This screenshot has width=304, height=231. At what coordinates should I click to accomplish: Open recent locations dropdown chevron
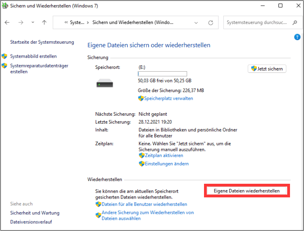(33, 22)
